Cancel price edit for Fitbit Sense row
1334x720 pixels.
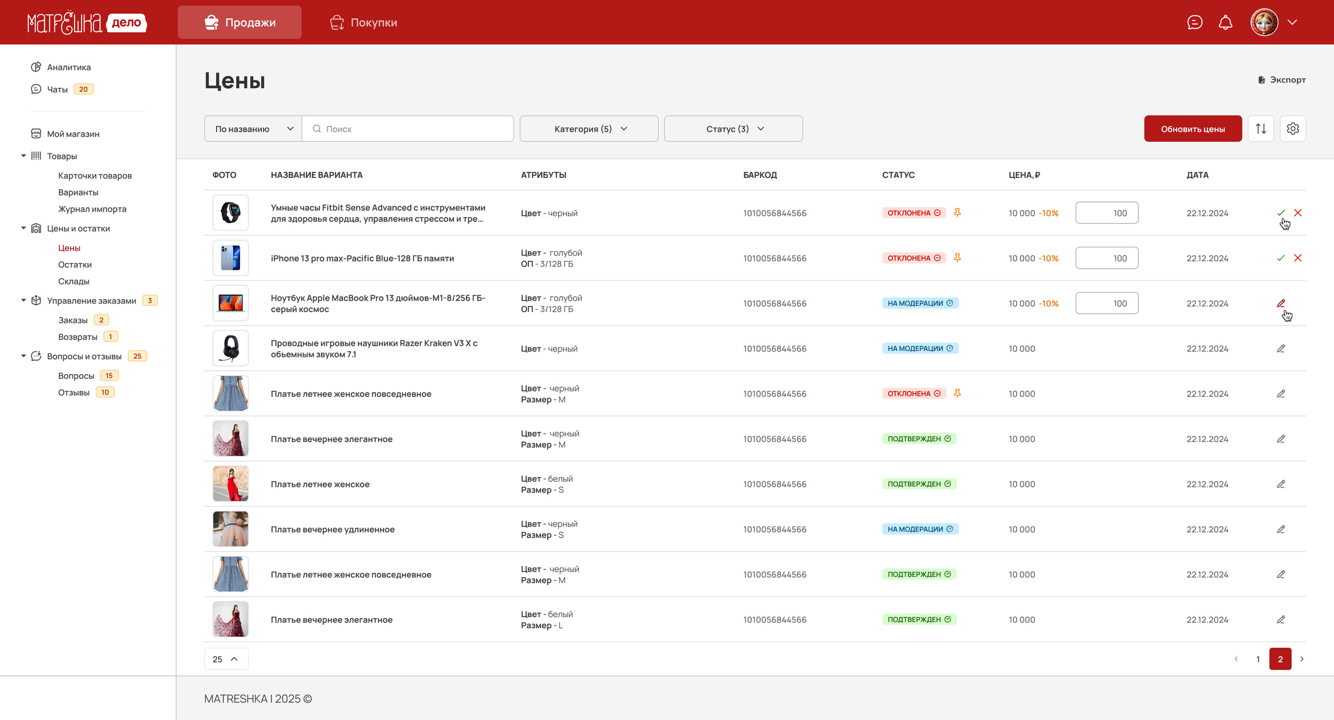click(1298, 213)
